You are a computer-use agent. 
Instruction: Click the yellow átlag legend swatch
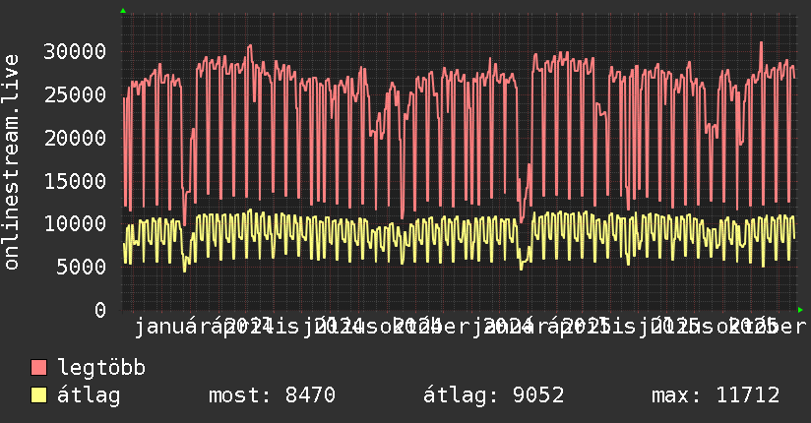(x=39, y=395)
